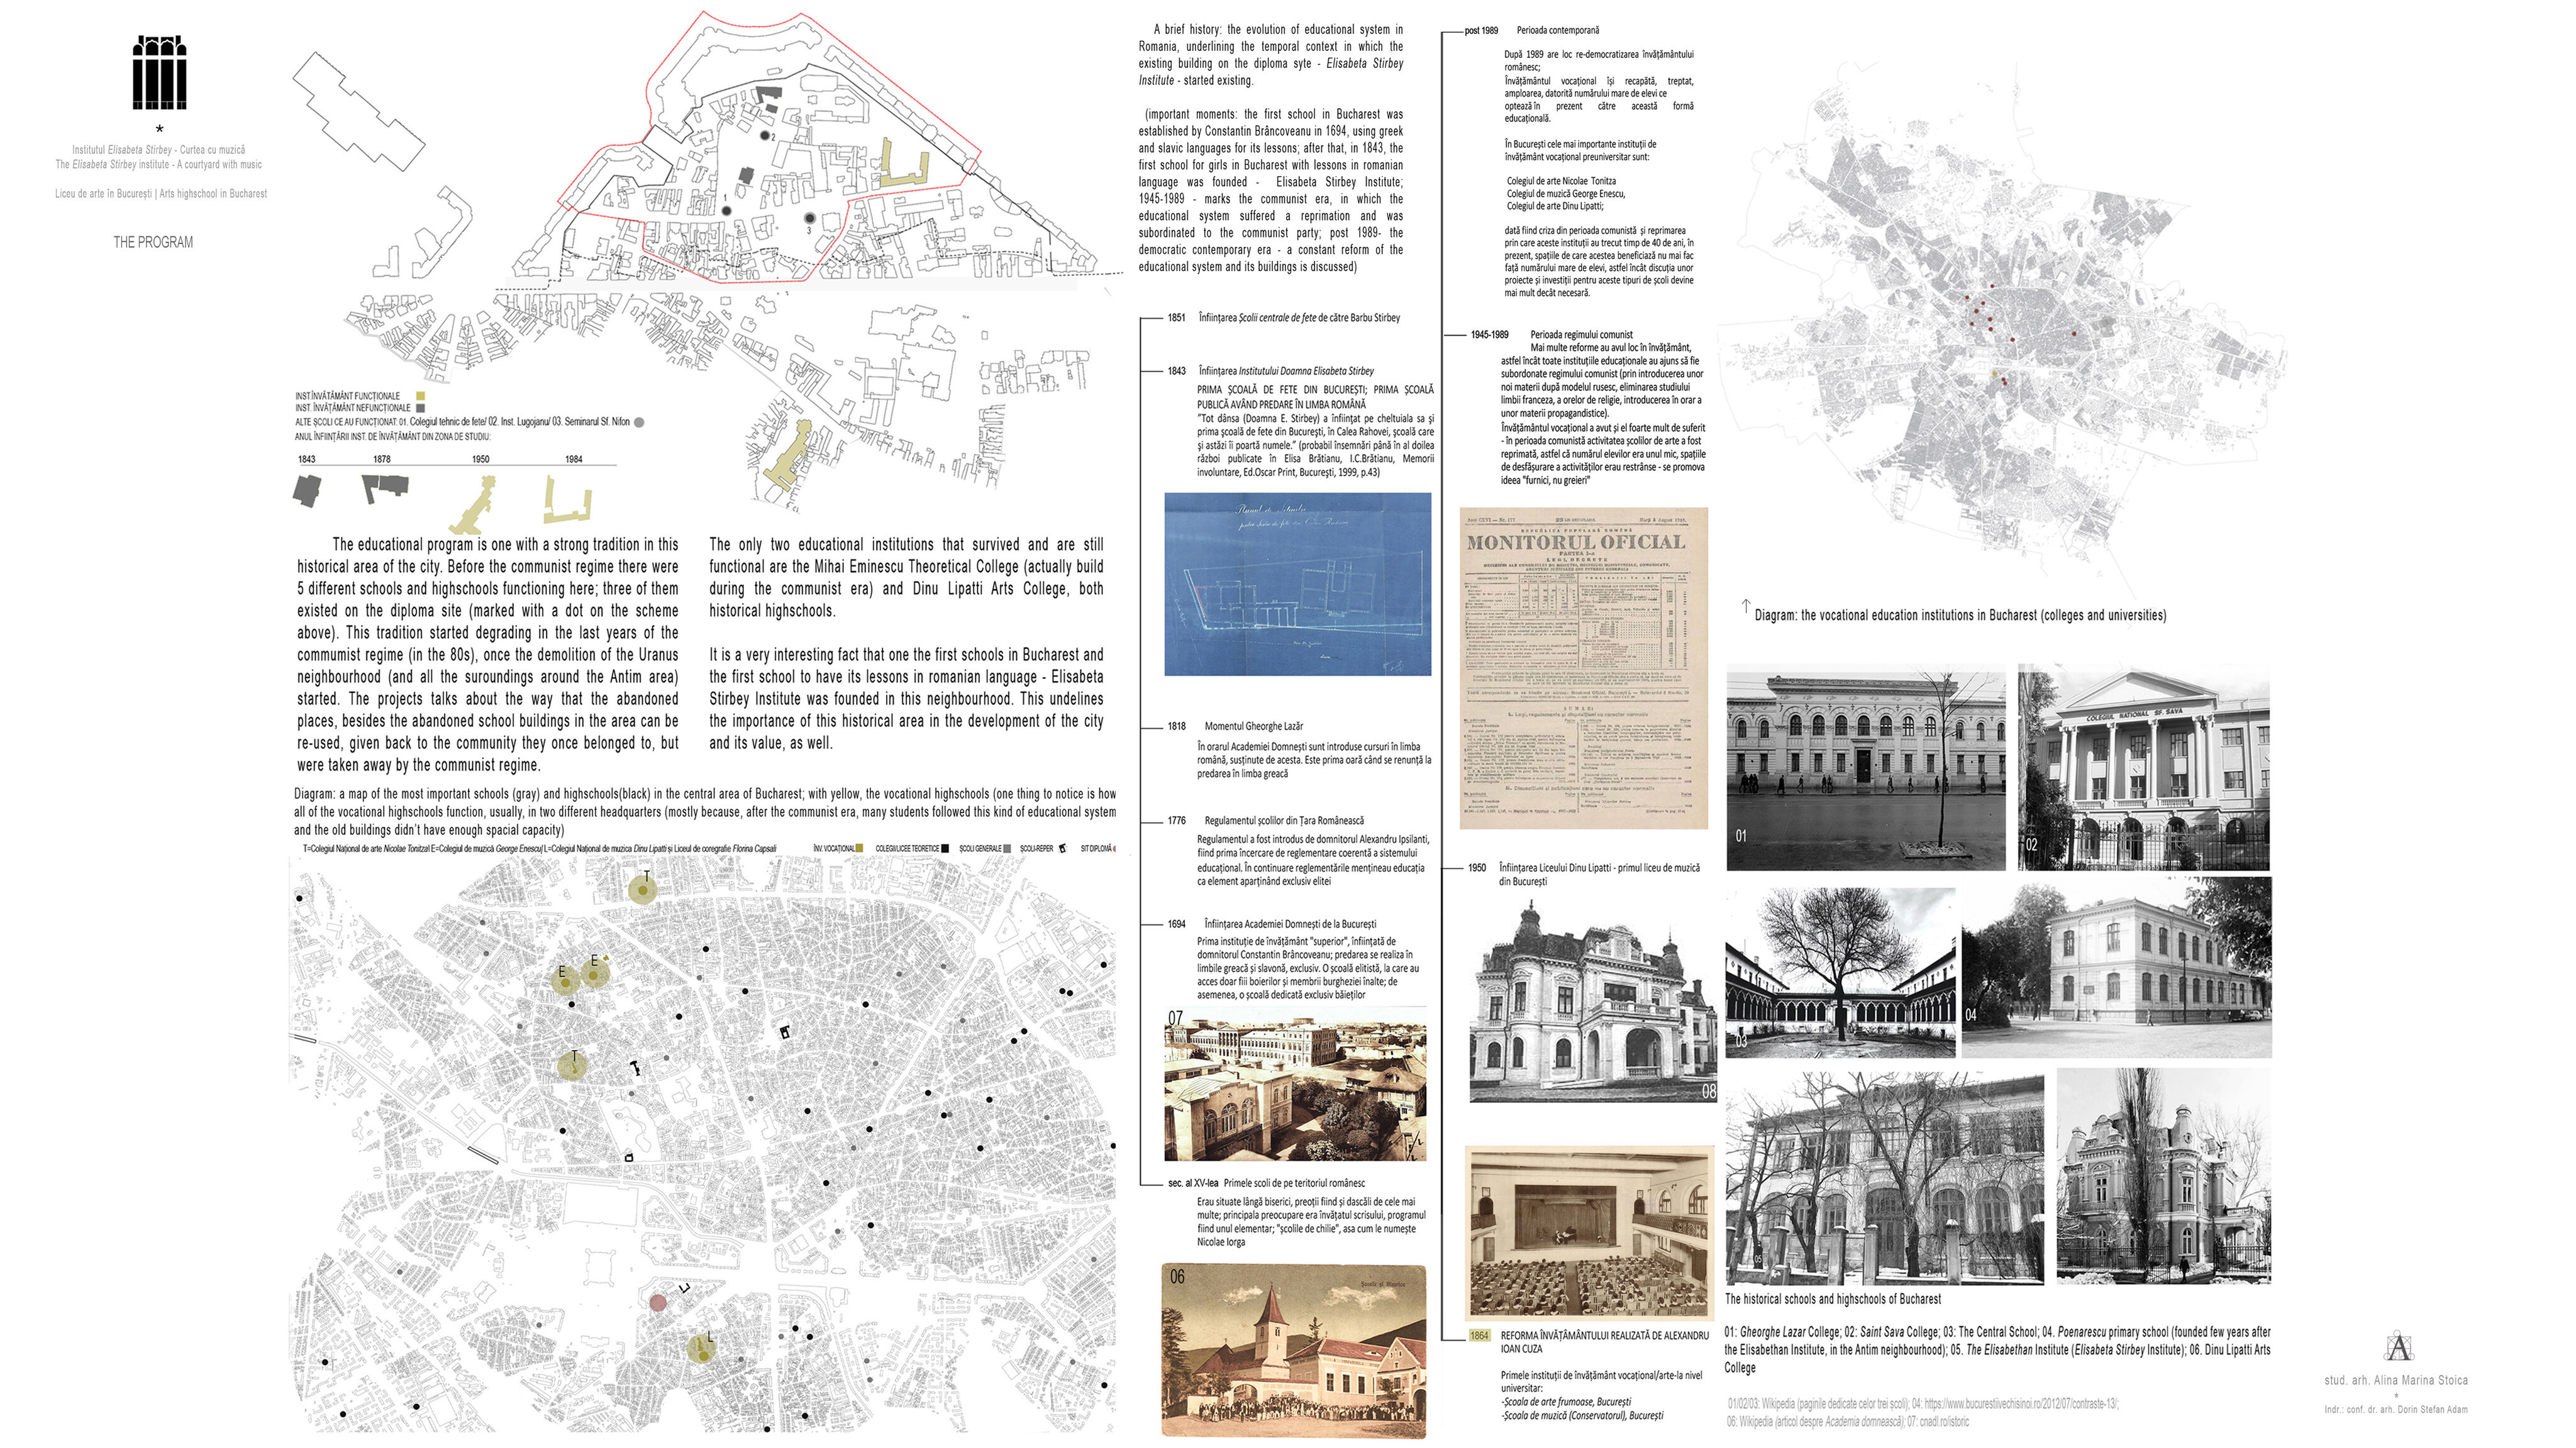Viewport: 2576px width, 1448px height.
Task: Click the gray non-functional institutions swatch
Action: click(x=421, y=408)
